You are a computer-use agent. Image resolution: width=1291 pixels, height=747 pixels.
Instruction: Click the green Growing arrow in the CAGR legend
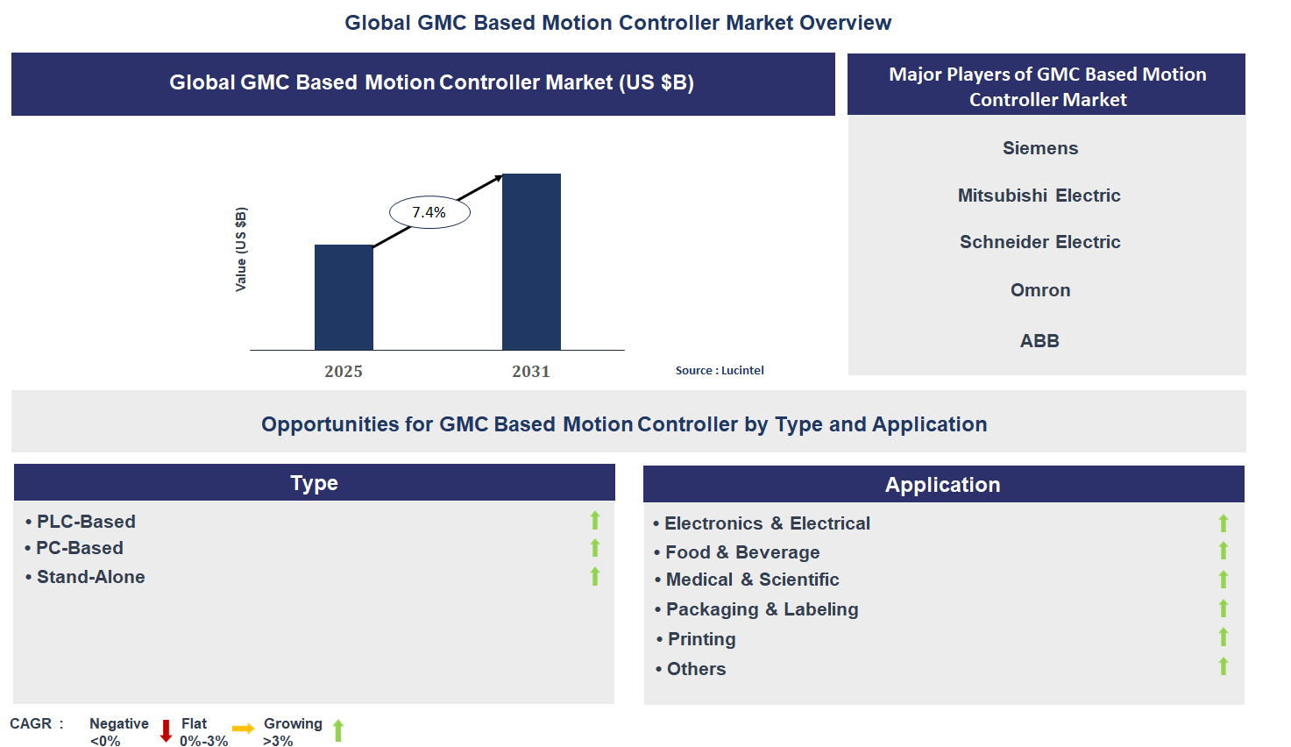[337, 730]
